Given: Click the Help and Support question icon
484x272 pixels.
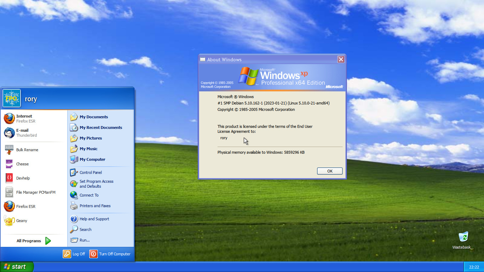Looking at the screenshot, I should coord(74,219).
